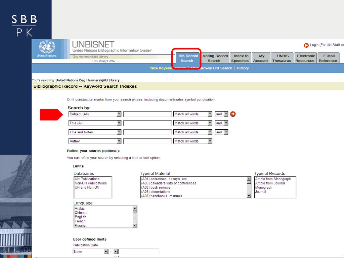Viewport: 344px width, 258px height.
Task: Open the Electronic Resources tab
Action: coord(305,58)
